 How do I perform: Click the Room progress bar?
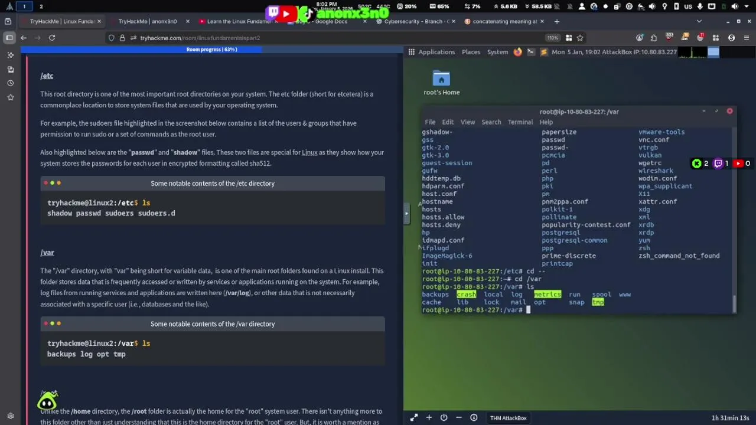[x=212, y=50]
